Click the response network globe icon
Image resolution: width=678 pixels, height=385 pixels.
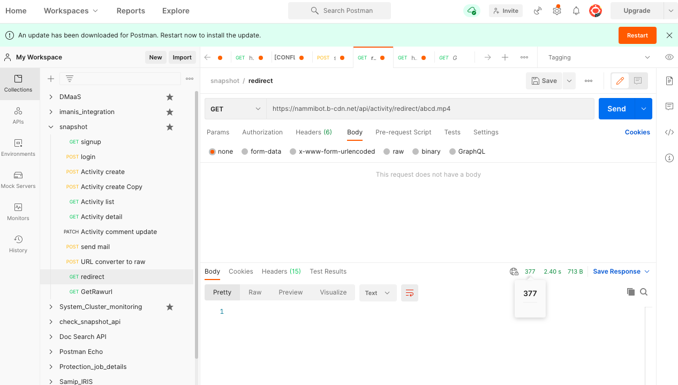(x=514, y=271)
